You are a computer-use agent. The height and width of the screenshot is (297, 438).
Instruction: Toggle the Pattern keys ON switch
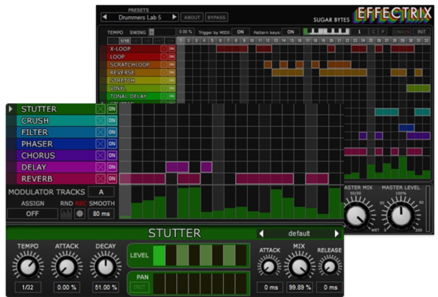click(291, 32)
